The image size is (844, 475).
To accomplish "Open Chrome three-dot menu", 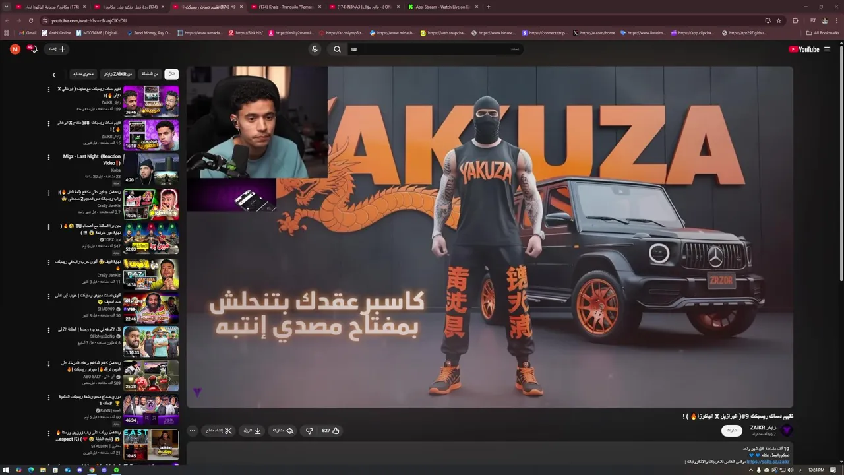I will click(x=836, y=20).
